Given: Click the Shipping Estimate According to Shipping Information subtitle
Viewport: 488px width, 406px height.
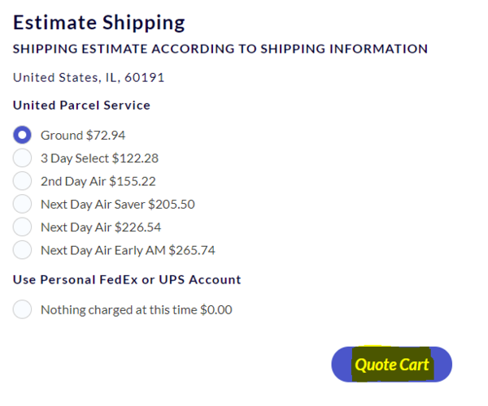Looking at the screenshot, I should point(220,49).
